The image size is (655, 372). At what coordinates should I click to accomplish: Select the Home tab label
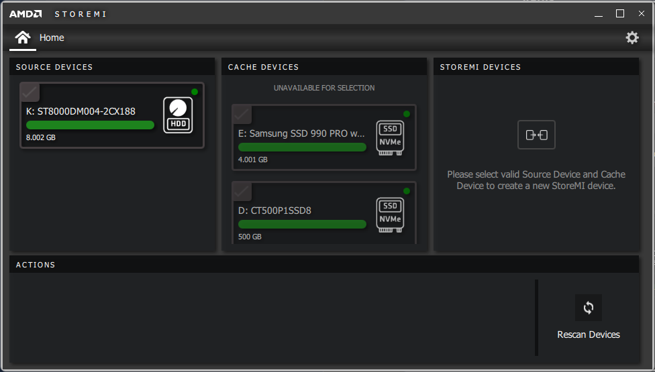pos(52,38)
